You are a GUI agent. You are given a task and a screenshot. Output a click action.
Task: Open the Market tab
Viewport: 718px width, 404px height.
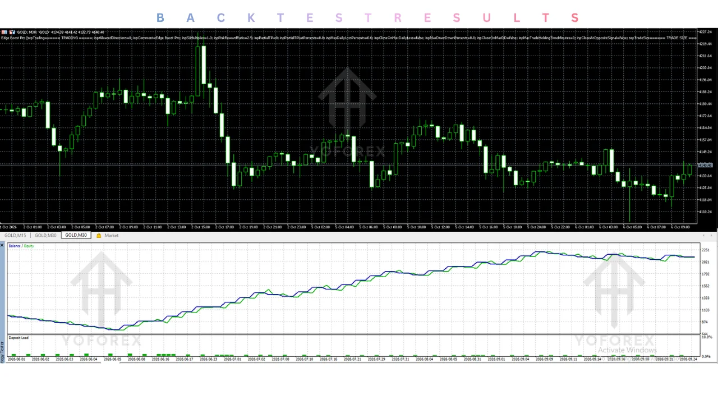click(x=112, y=236)
